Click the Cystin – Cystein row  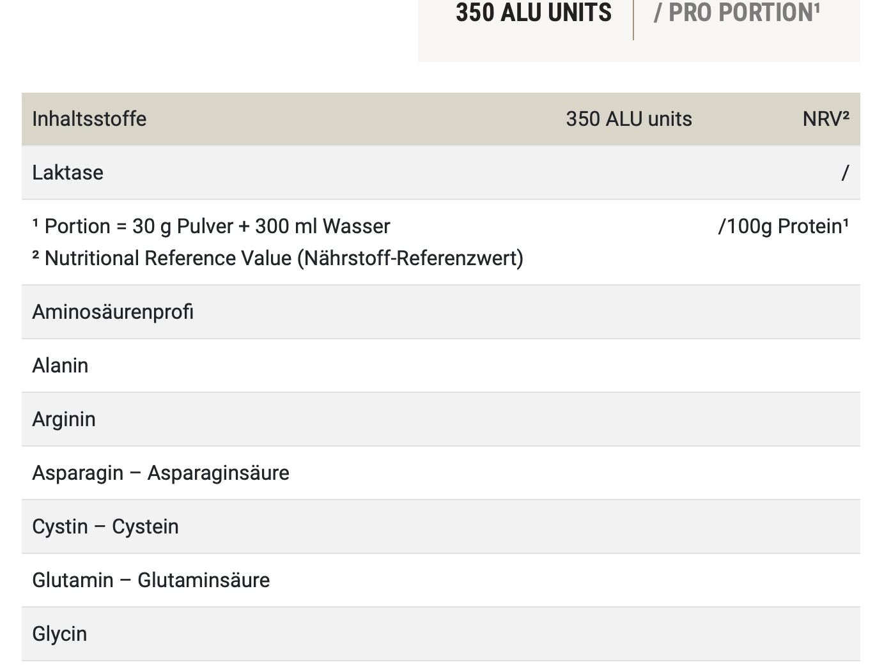[105, 526]
